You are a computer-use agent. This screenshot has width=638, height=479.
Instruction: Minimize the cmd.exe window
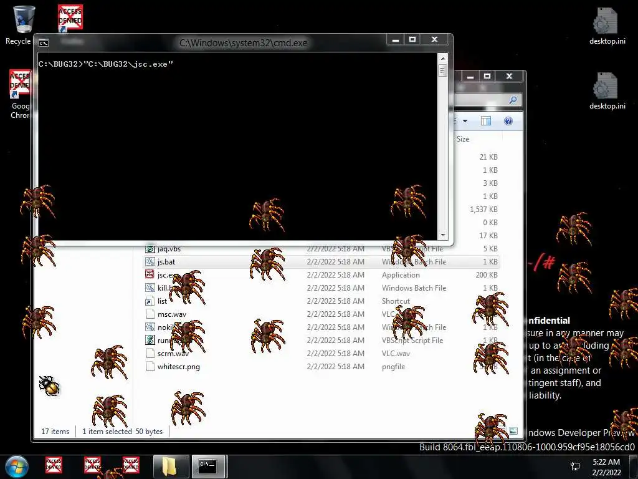click(x=395, y=39)
